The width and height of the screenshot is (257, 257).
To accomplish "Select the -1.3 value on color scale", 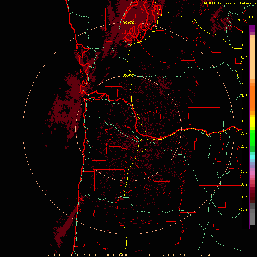I will pos(243,210).
